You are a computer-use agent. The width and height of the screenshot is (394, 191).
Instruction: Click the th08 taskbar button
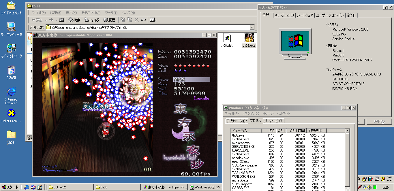pos(118,187)
